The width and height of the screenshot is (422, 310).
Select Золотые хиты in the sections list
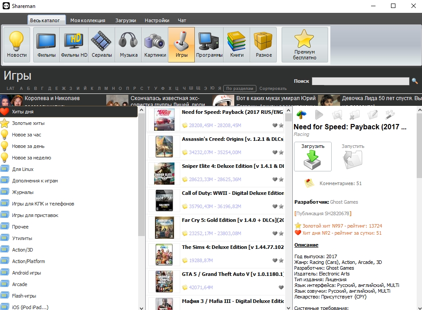pos(69,123)
